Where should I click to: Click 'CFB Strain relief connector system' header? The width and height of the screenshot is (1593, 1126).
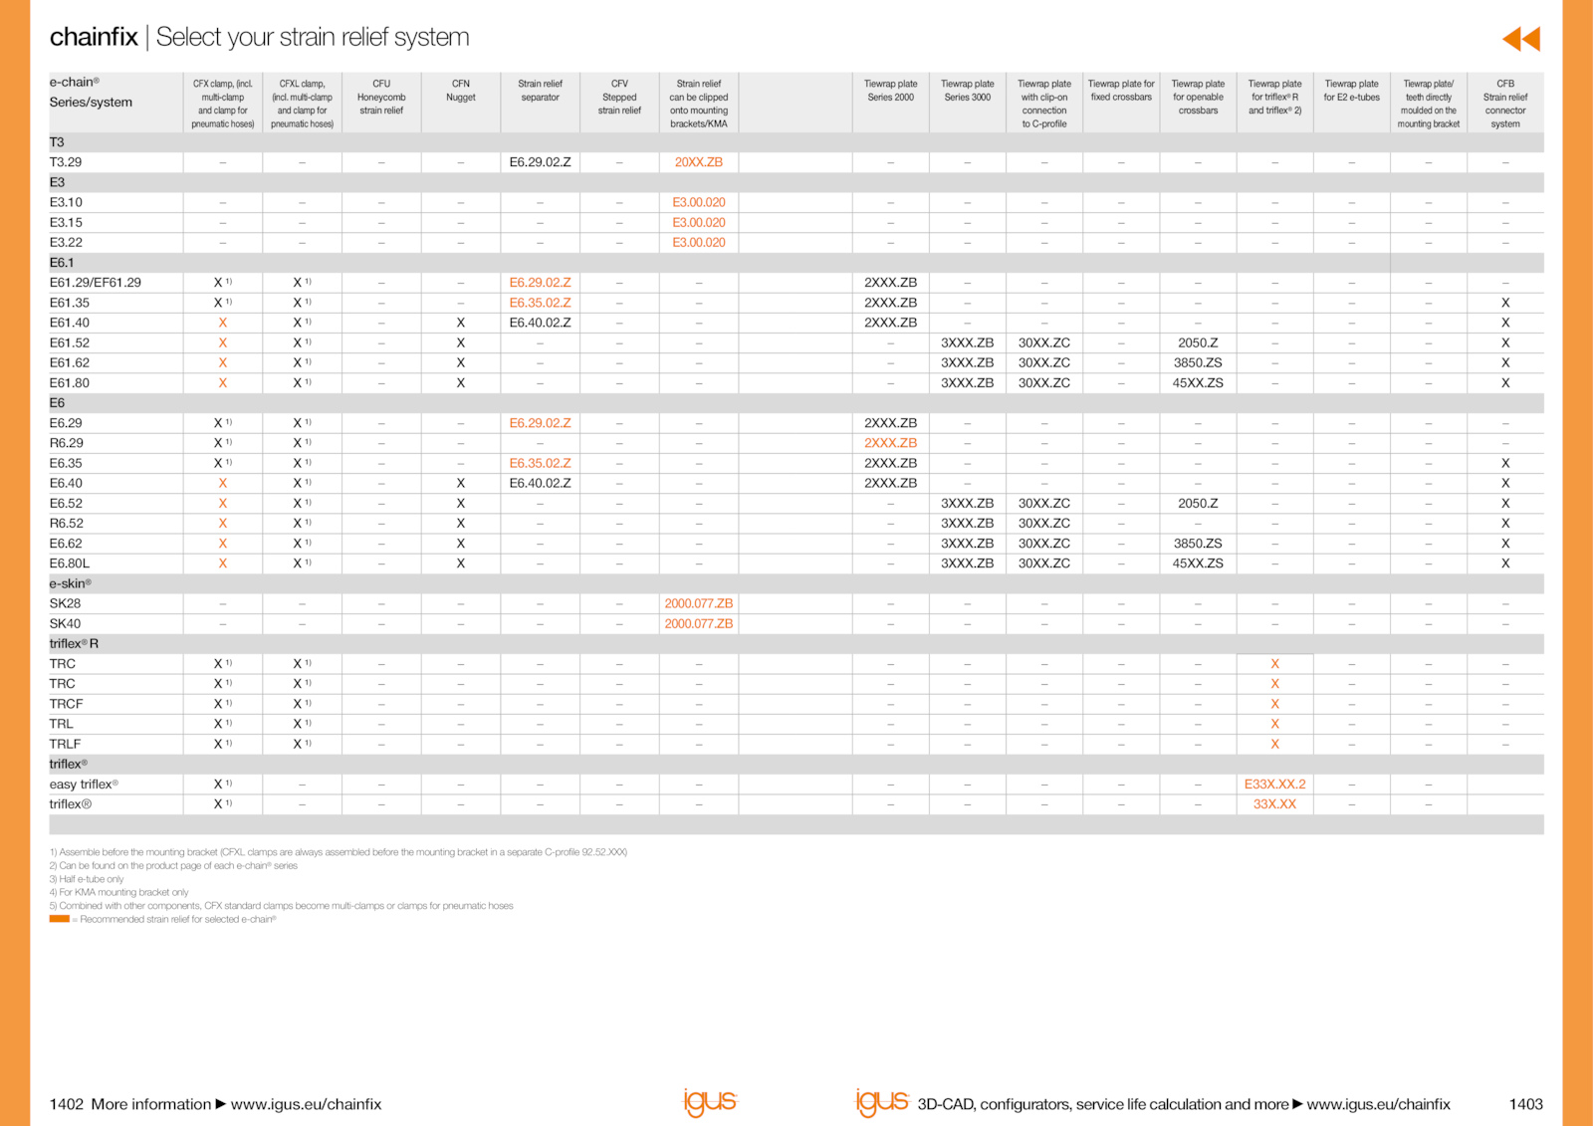[x=1505, y=104]
